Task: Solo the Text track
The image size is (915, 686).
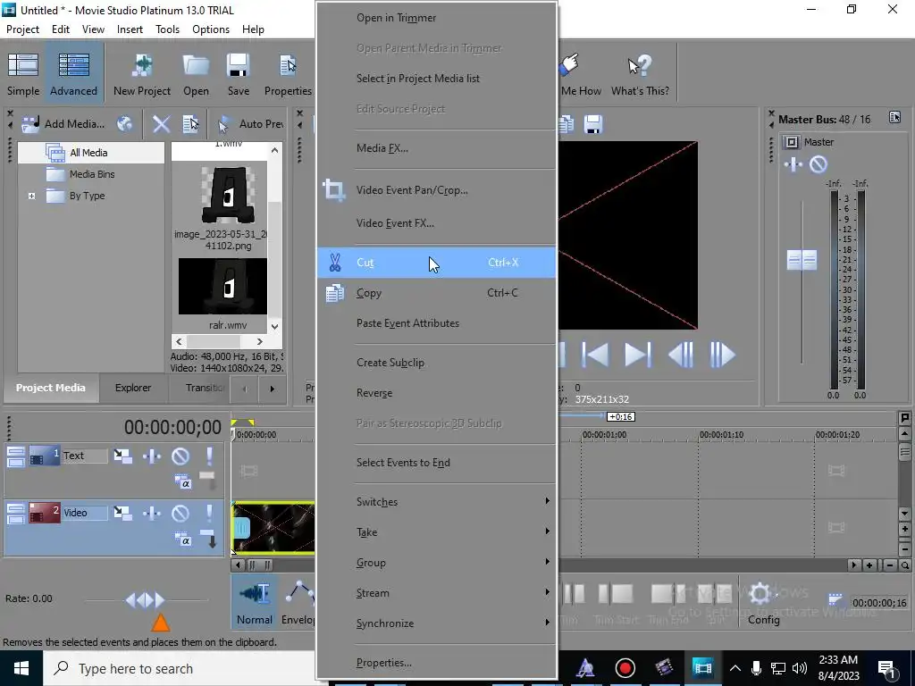Action: [209, 456]
